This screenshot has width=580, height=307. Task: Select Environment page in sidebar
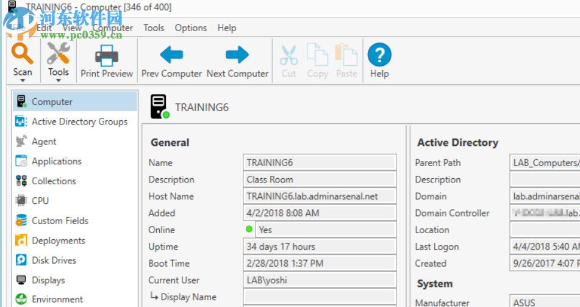point(75,299)
